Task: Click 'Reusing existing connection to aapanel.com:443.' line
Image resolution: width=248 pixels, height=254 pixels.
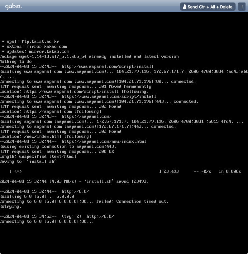Action: click(x=58, y=147)
